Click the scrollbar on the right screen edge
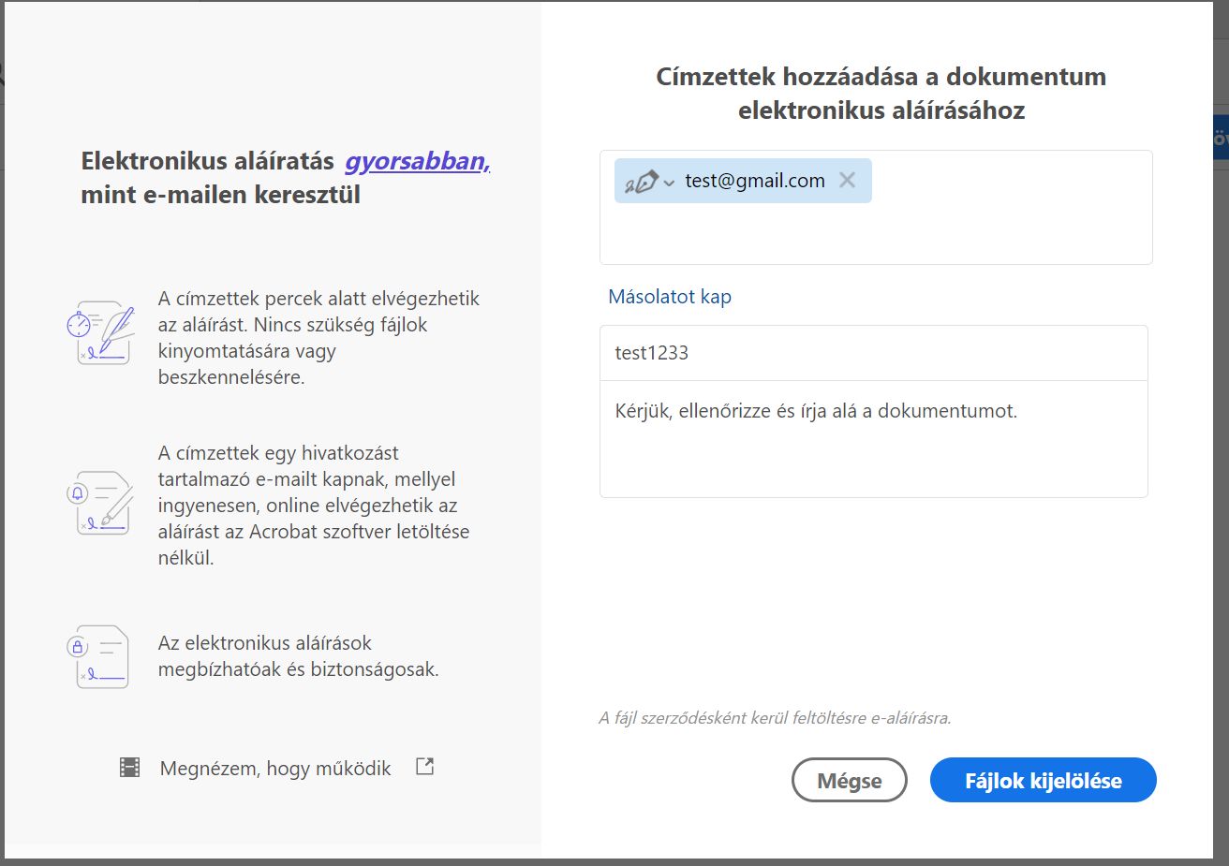This screenshot has height=866, width=1229. pos(1223,431)
